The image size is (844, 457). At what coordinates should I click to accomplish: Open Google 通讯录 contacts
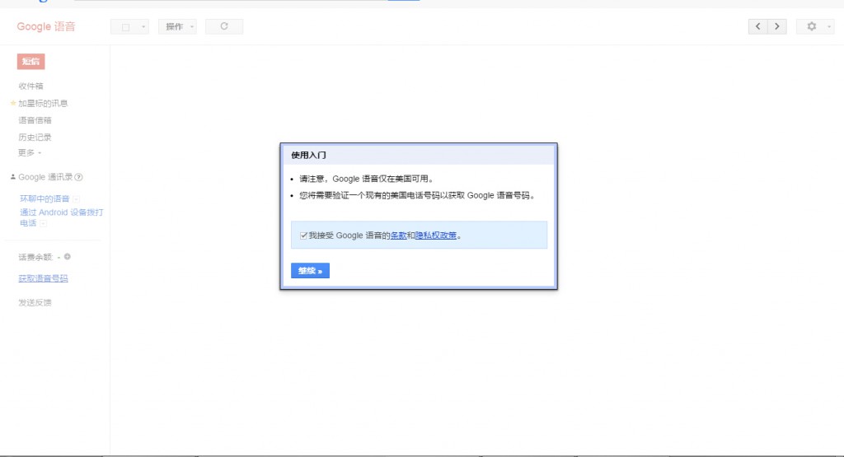pos(45,177)
